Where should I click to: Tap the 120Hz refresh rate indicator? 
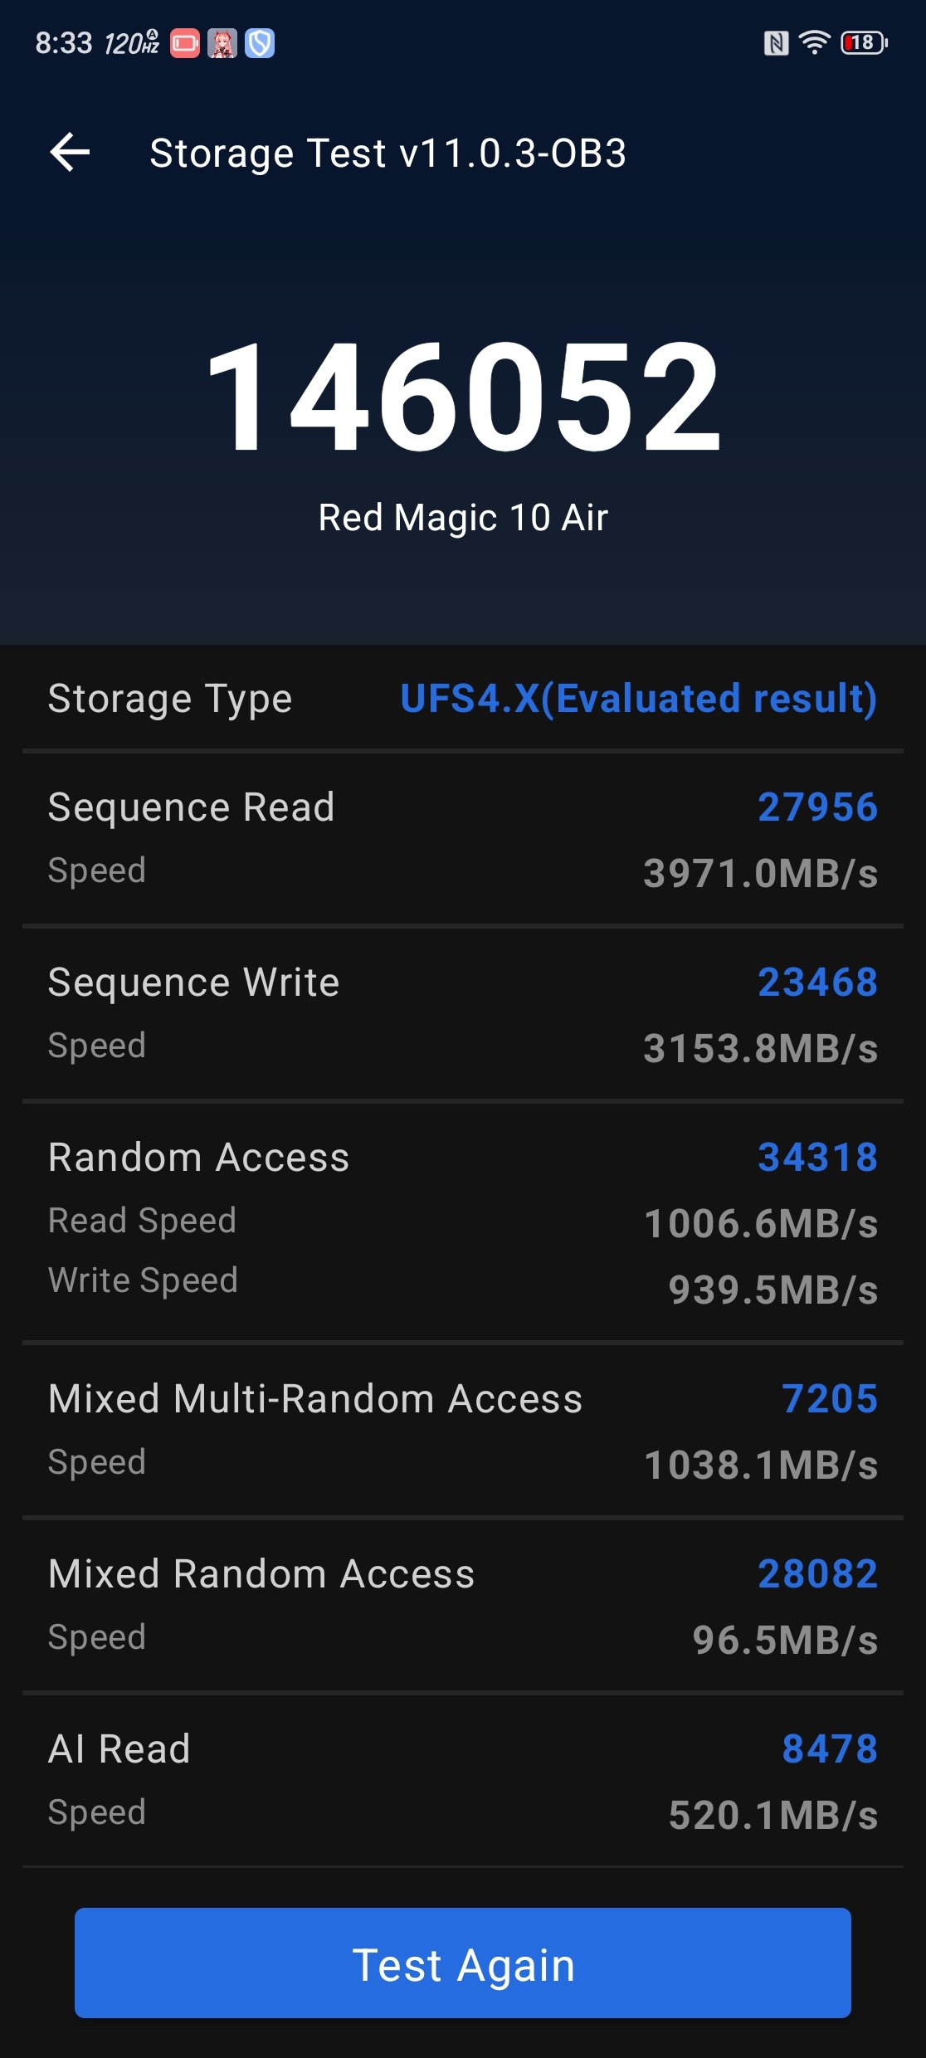tap(131, 43)
